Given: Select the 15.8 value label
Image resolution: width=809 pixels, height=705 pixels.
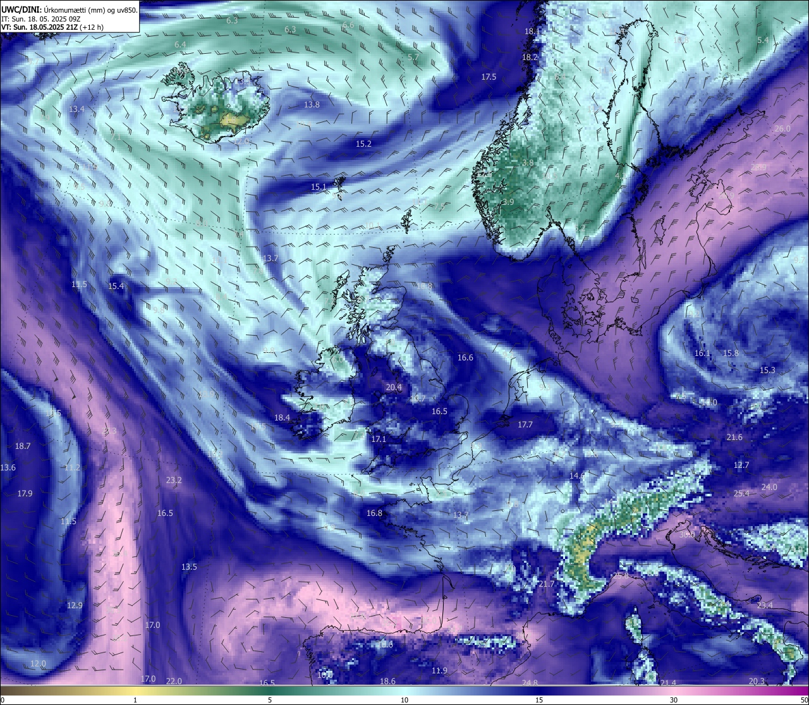Looking at the screenshot, I should [x=731, y=354].
